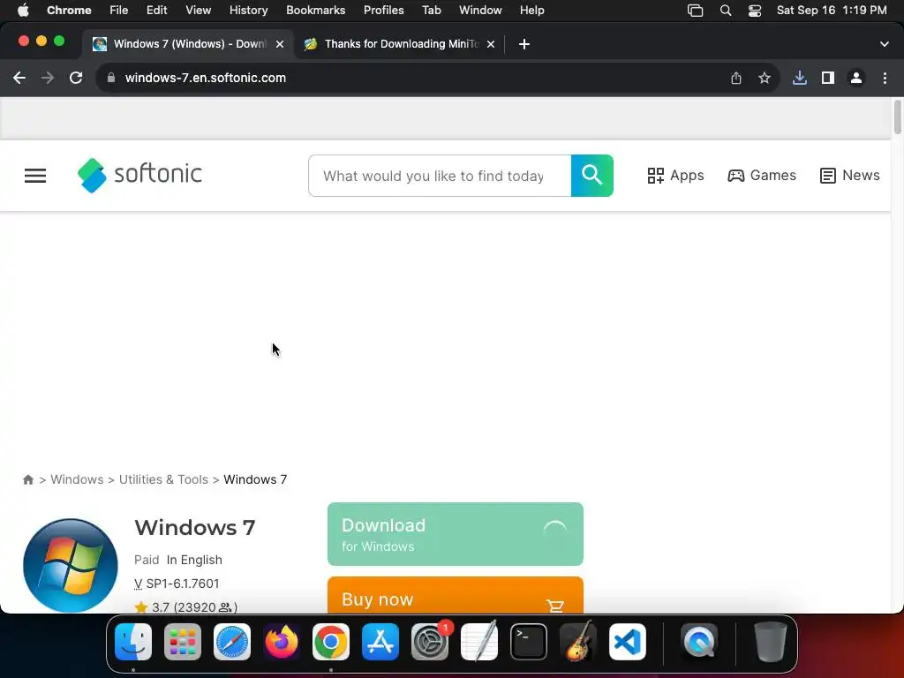
Task: Open Control Center in the menu bar
Action: pyautogui.click(x=755, y=11)
